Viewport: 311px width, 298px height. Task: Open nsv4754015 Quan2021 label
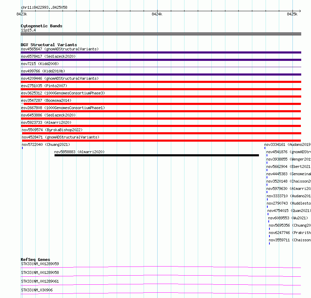coord(289,211)
